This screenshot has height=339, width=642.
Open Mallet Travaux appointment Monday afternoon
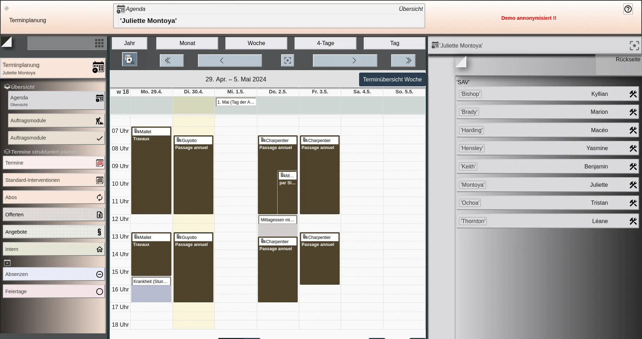[151, 254]
